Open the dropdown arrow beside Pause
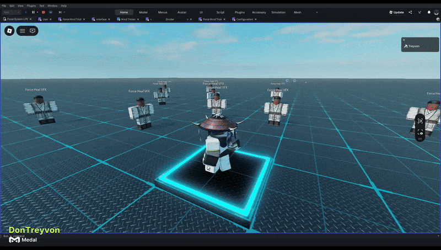441x250 pixels. [37, 12]
